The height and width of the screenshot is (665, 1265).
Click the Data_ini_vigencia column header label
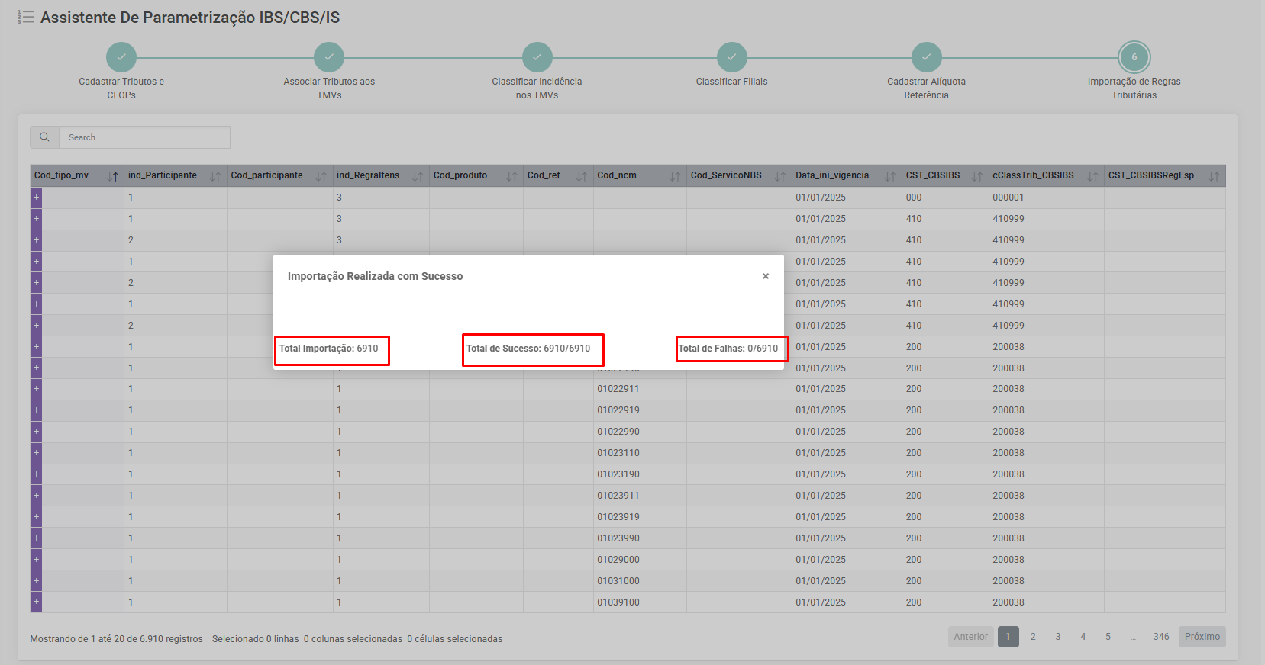pos(832,175)
